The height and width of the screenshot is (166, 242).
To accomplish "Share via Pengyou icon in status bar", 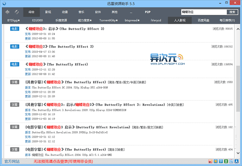I will (231, 162).
